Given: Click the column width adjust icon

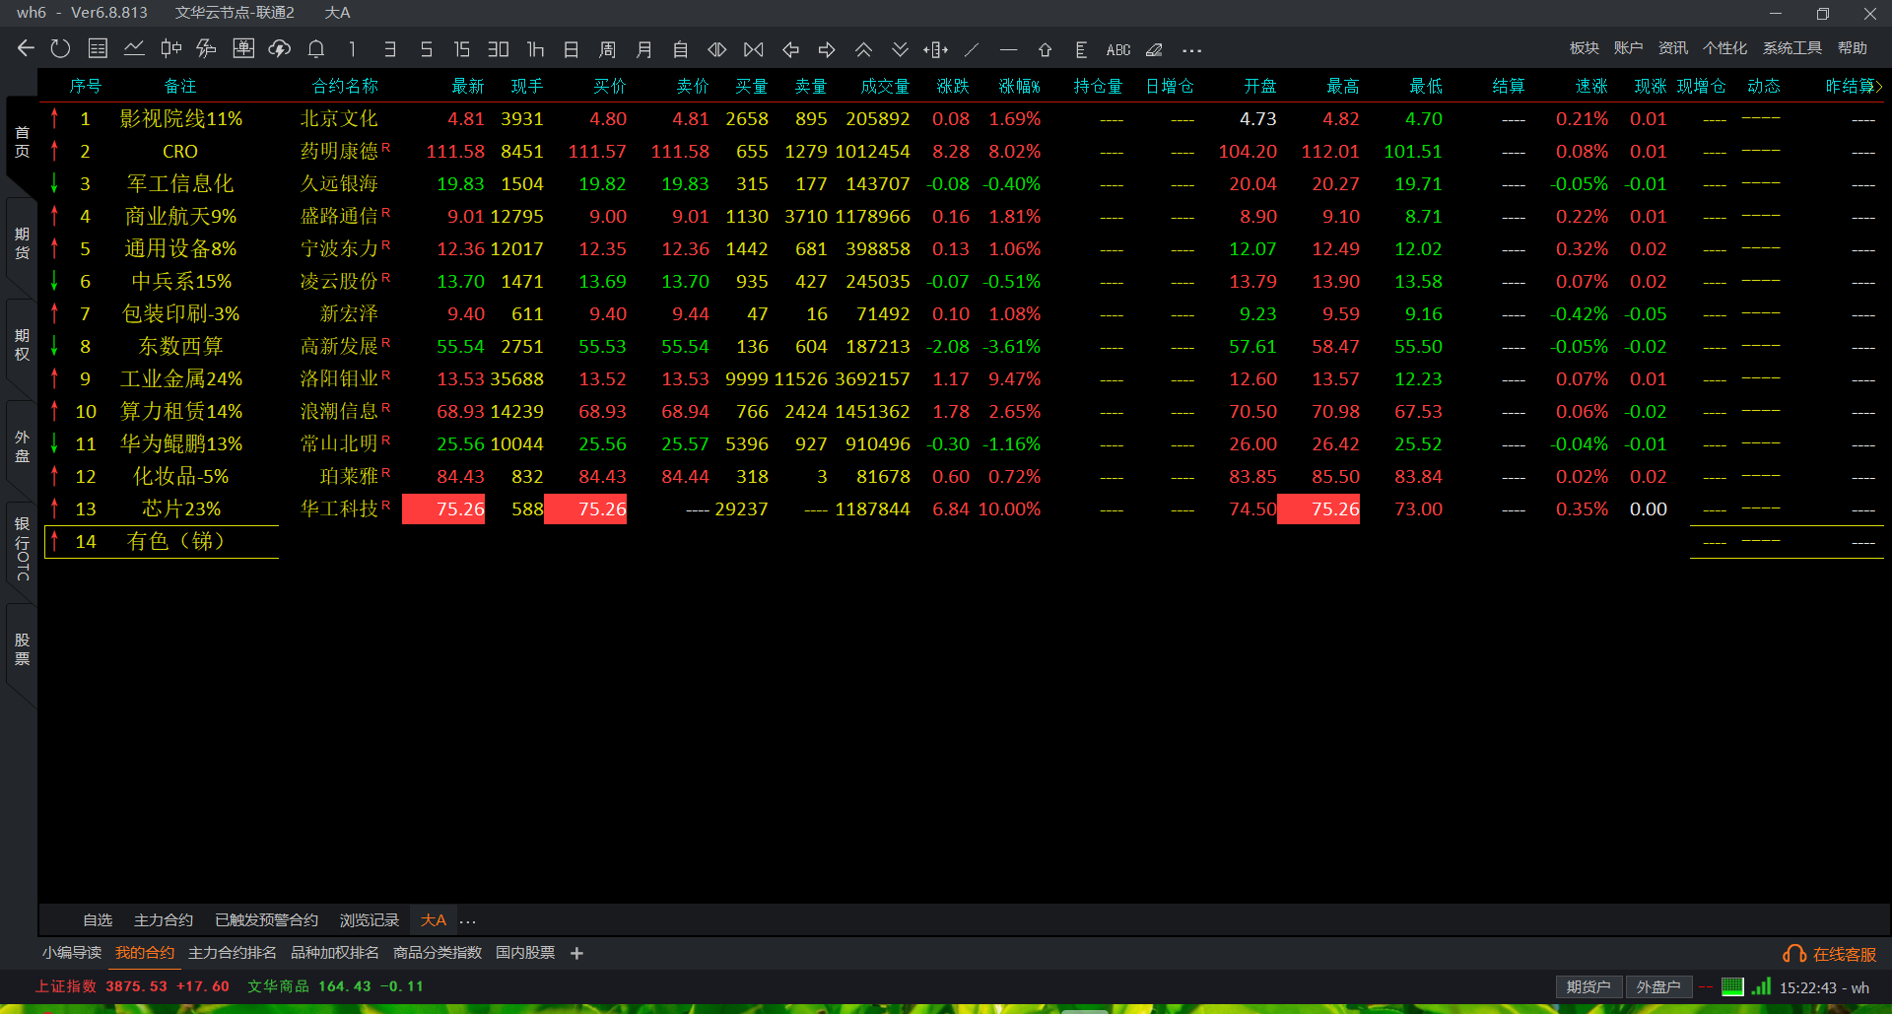Looking at the screenshot, I should [936, 49].
